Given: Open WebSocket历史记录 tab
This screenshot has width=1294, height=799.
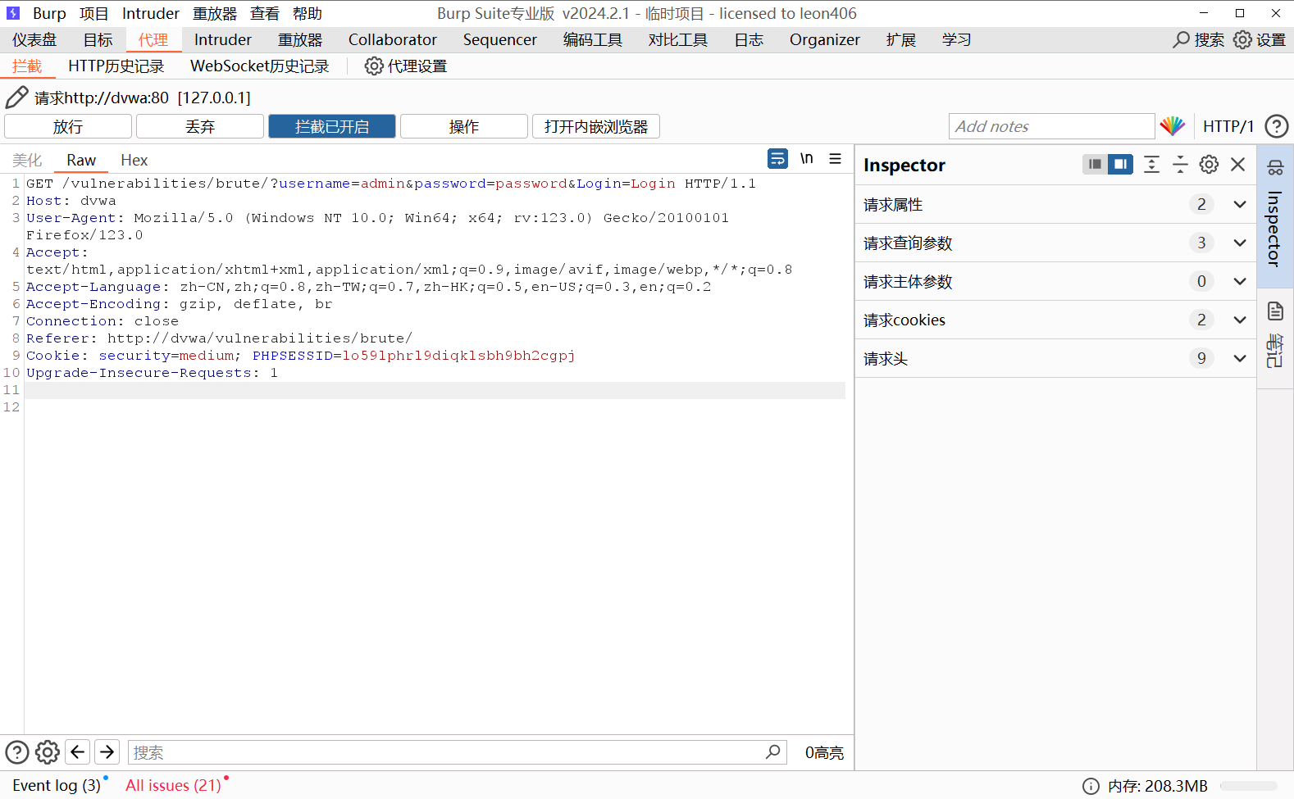Looking at the screenshot, I should click(259, 66).
